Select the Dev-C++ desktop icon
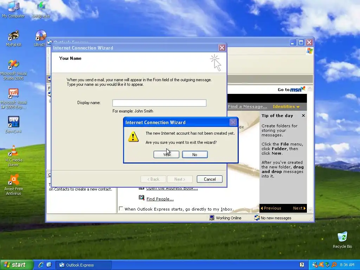The width and height of the screenshot is (360, 270). tap(13, 125)
